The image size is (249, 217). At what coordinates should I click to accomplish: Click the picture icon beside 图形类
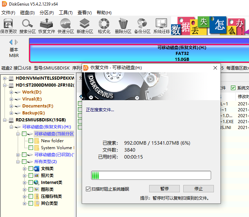point(37,190)
